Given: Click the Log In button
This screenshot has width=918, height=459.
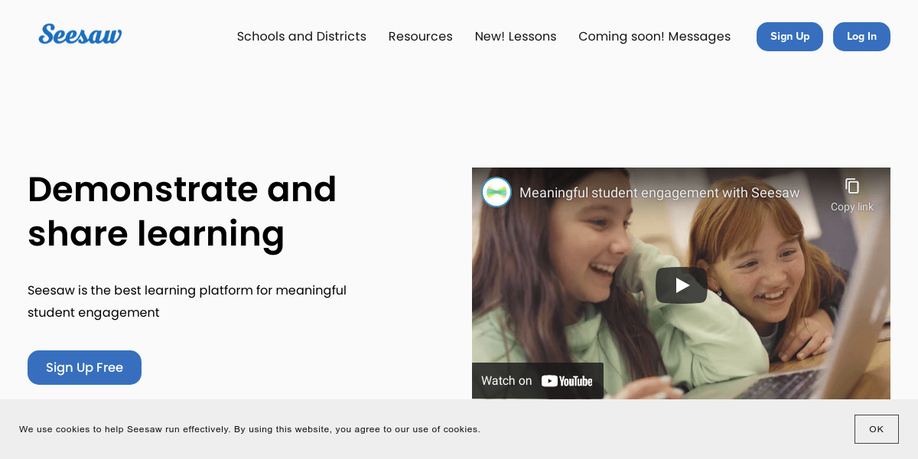Looking at the screenshot, I should 861,37.
